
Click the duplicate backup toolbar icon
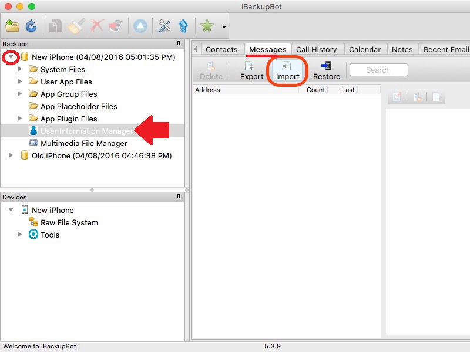55,26
